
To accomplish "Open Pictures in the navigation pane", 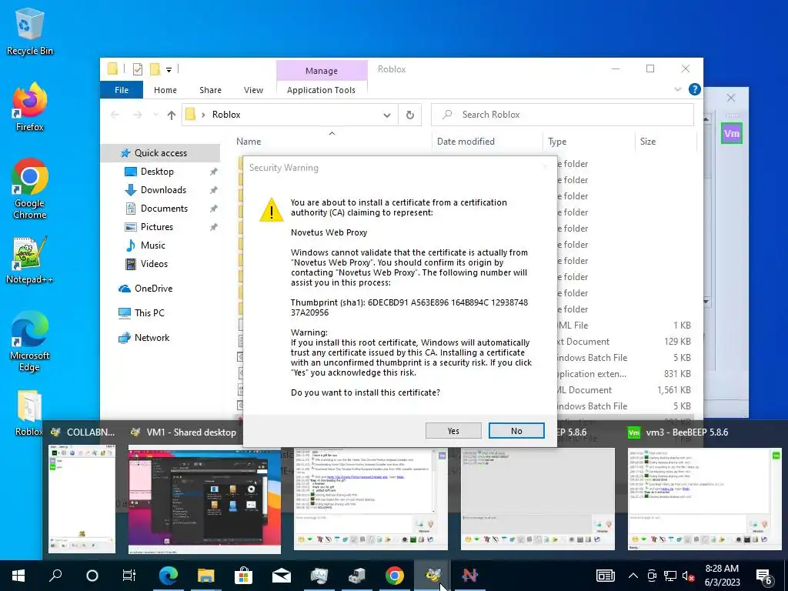I will coord(157,227).
